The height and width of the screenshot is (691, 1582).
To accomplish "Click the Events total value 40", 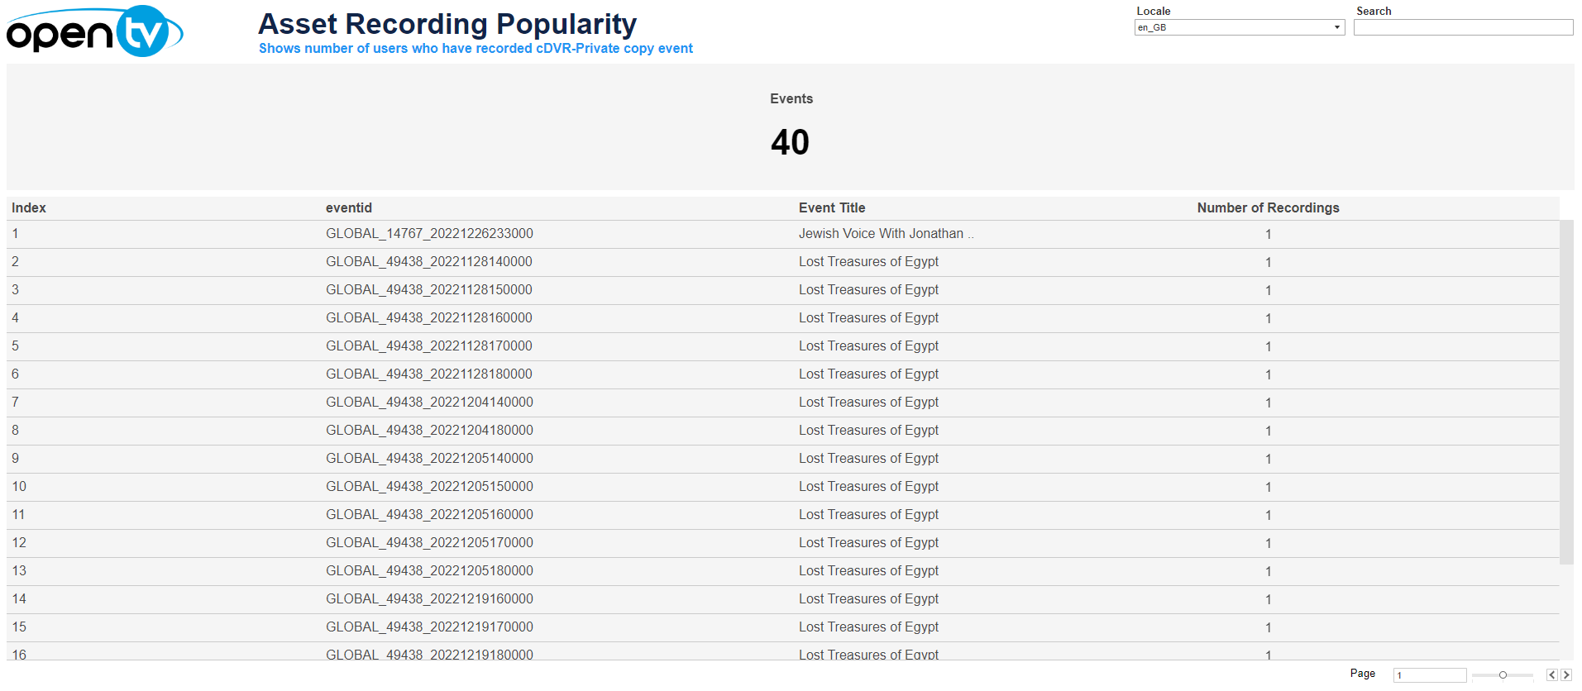I will point(790,142).
